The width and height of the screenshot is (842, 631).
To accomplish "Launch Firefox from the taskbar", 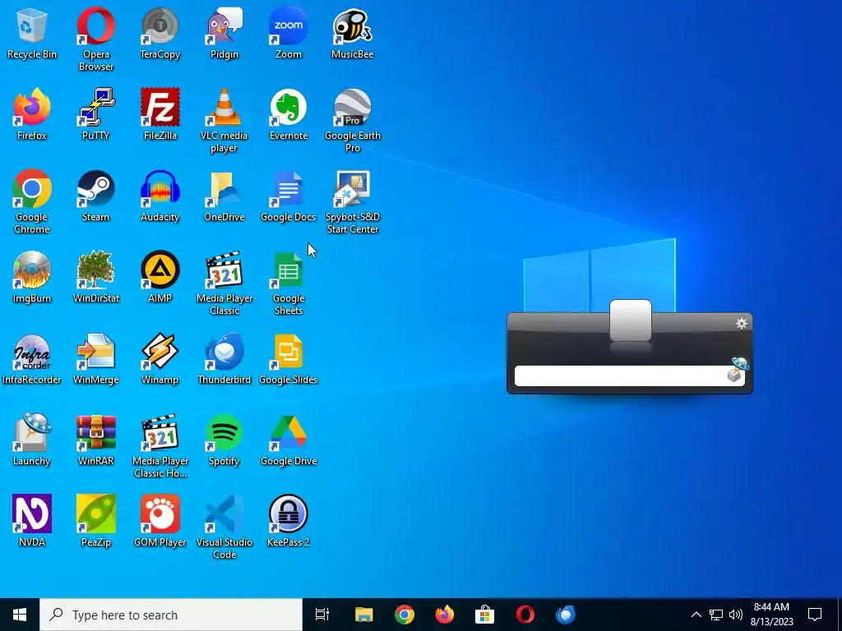I will click(x=445, y=615).
